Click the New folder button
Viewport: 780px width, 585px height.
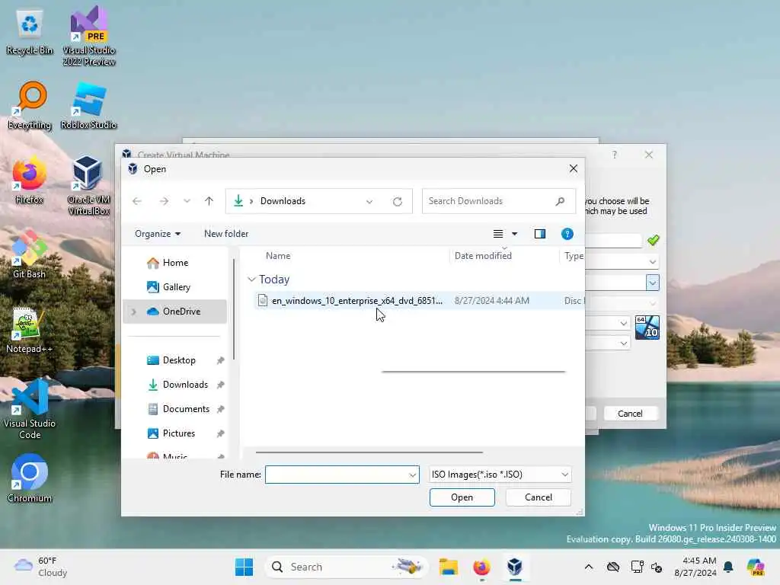[225, 234]
